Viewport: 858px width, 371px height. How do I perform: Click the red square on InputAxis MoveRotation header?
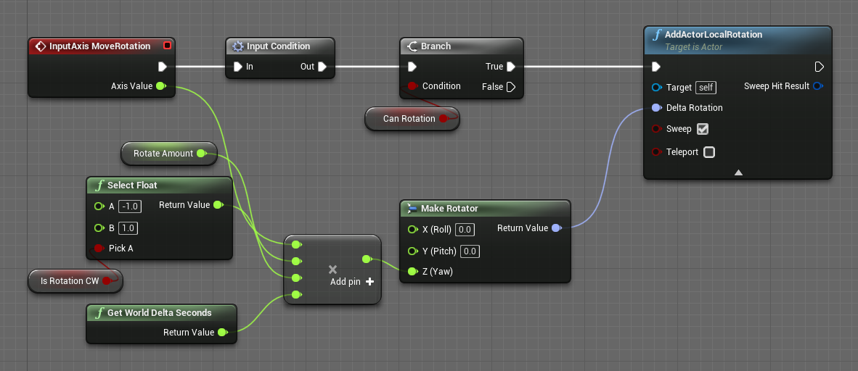coord(167,46)
